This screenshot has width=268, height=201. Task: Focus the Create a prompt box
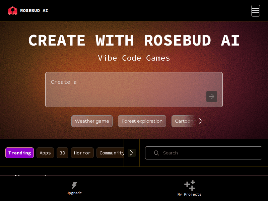(134, 89)
